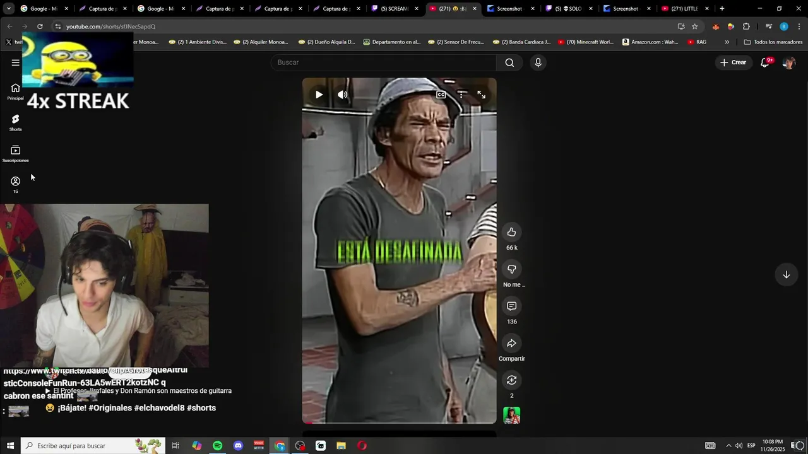Show hidden system tray icons
This screenshot has width=808, height=454.
coord(728,446)
